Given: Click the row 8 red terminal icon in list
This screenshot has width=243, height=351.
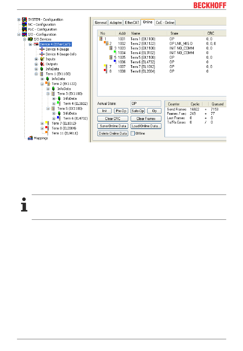Looking at the screenshot, I should [105, 71].
